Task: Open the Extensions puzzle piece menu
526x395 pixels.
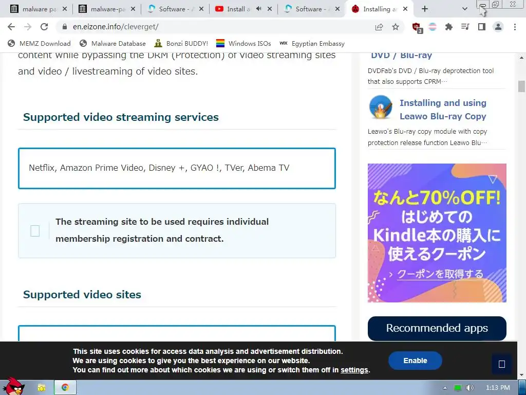Action: 449,27
